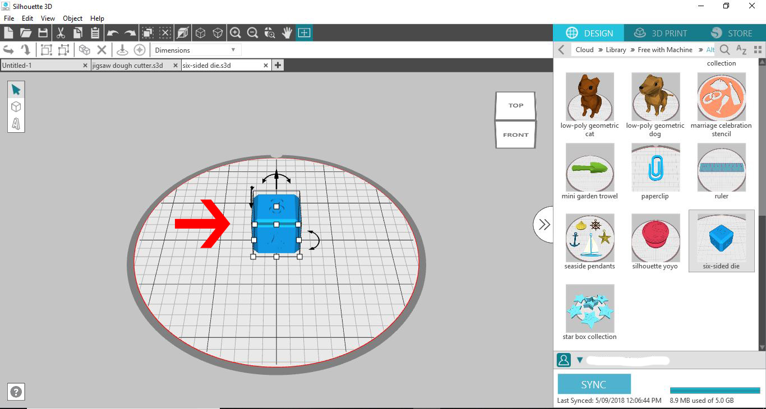Click the vertical rotate arrow icon
This screenshot has height=409, width=766.
pyautogui.click(x=25, y=50)
